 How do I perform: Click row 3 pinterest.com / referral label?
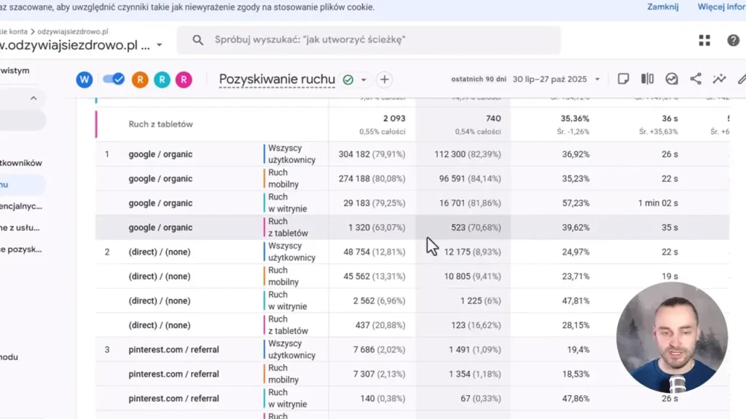pos(173,350)
